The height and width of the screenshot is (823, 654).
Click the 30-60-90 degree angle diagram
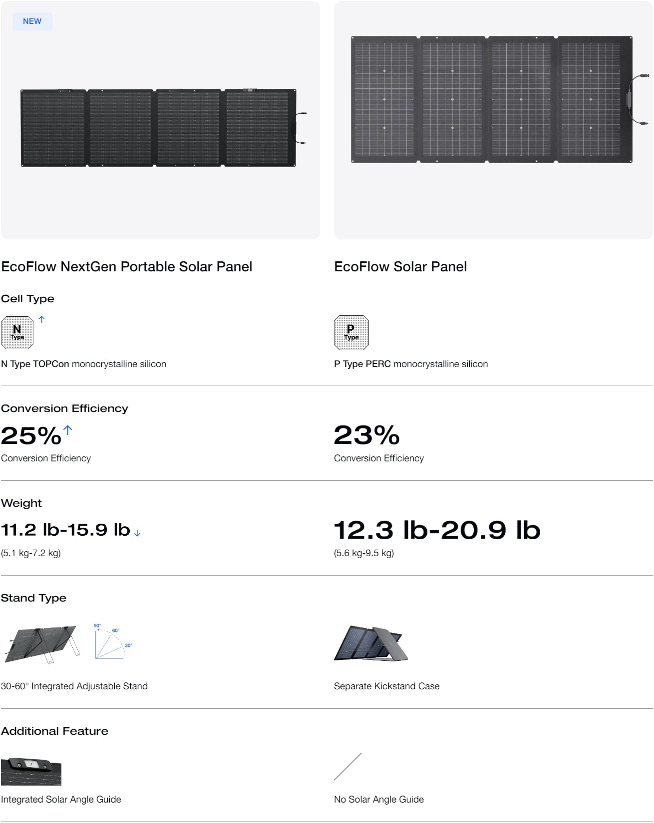point(112,642)
